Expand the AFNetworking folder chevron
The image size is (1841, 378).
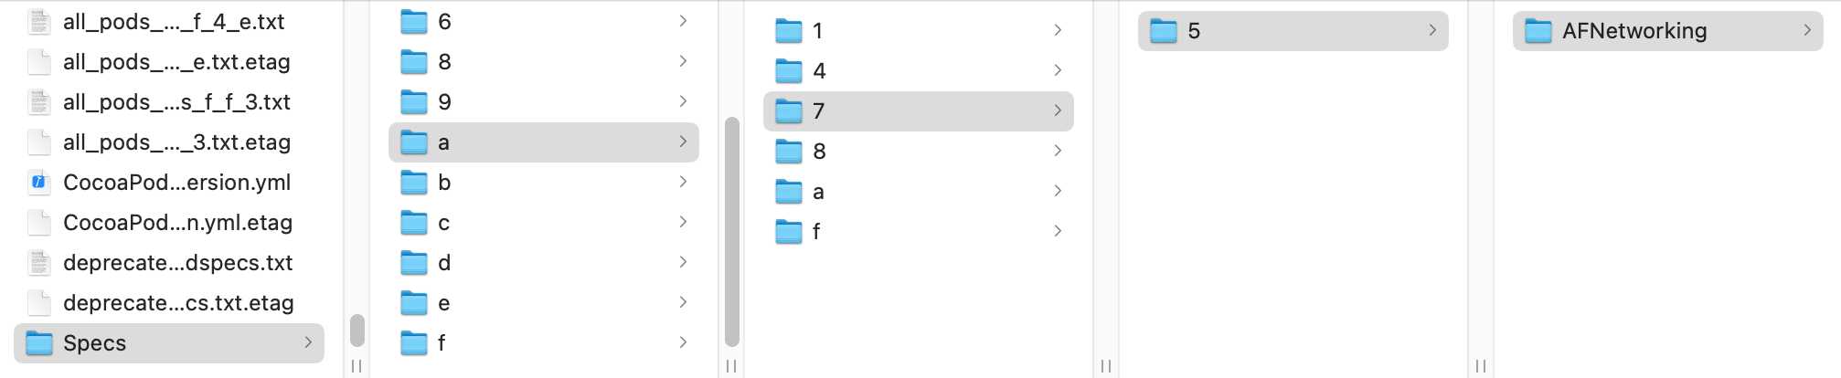(x=1807, y=30)
